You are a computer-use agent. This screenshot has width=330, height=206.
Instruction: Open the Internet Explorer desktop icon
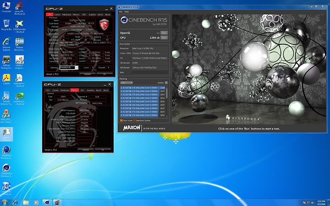tap(6, 44)
